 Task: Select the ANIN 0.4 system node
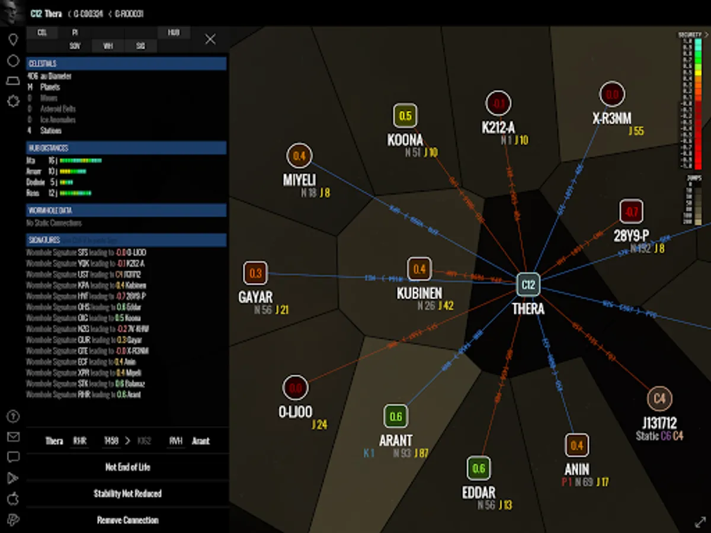click(x=577, y=445)
